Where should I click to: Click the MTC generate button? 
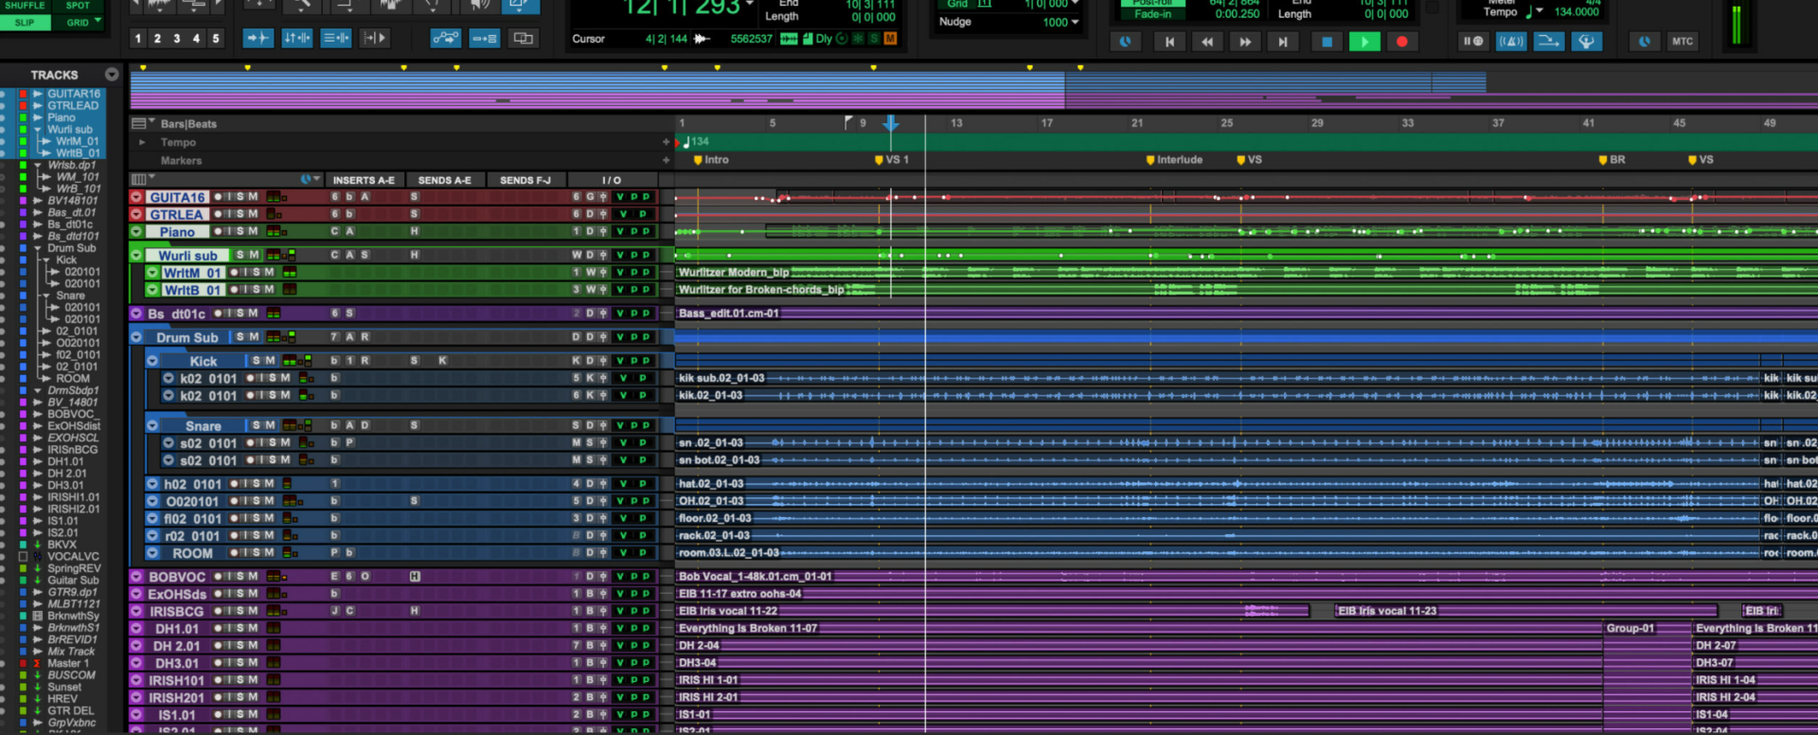coord(1682,41)
